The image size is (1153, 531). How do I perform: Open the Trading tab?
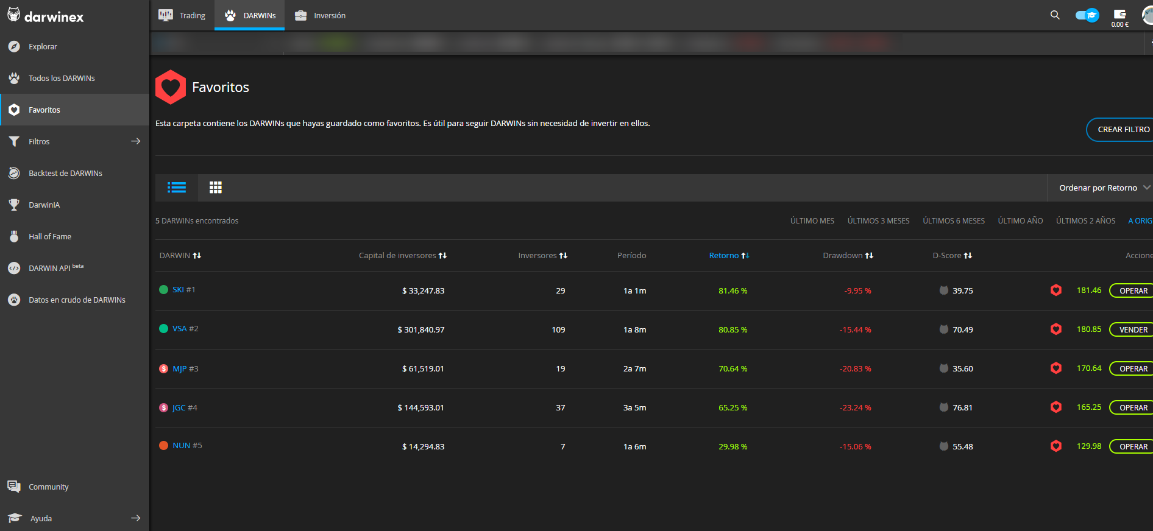click(x=182, y=15)
